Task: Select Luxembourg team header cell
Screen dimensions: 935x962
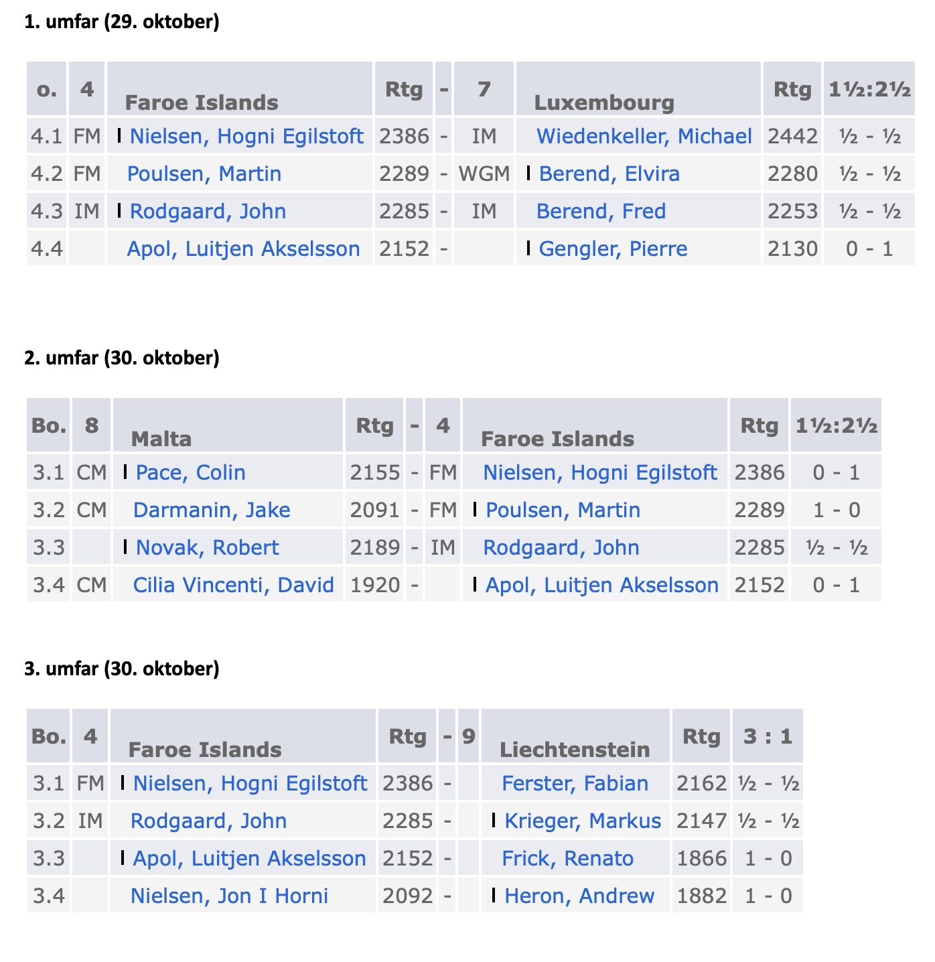Action: point(638,89)
